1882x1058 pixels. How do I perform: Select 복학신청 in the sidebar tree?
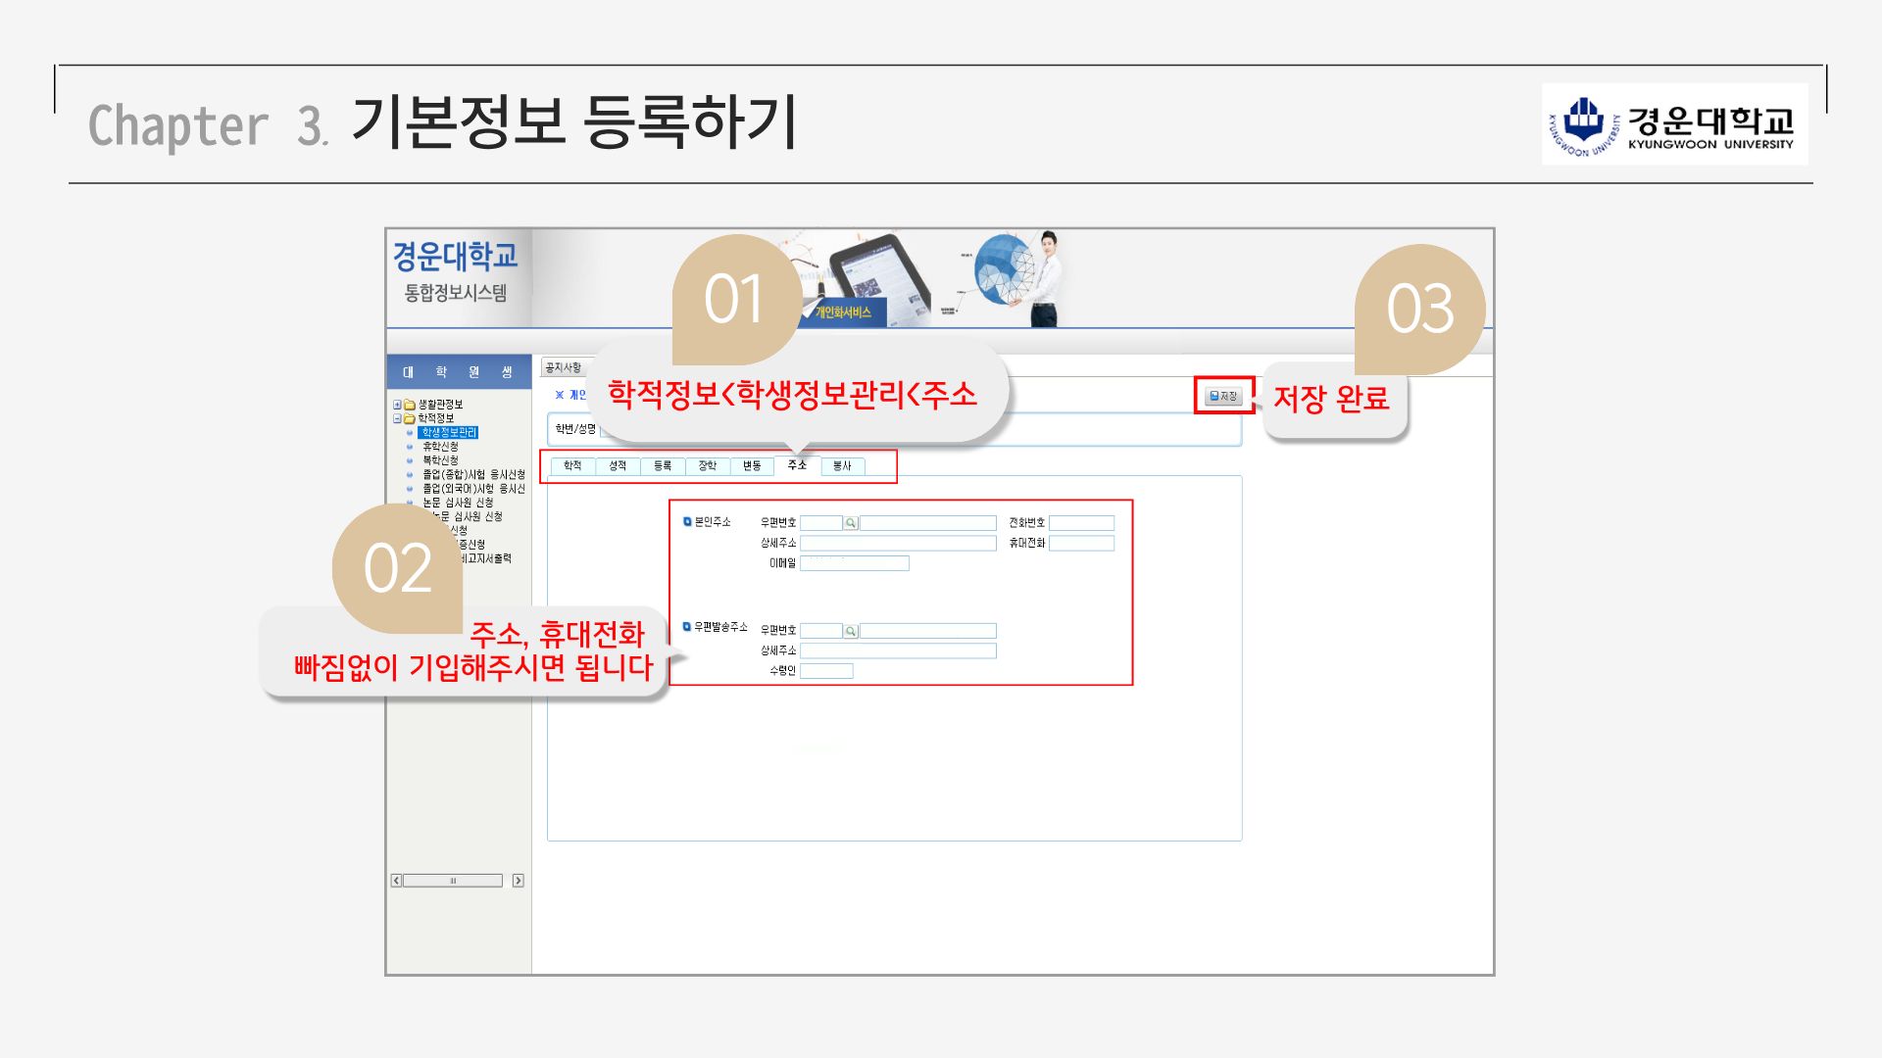[440, 460]
